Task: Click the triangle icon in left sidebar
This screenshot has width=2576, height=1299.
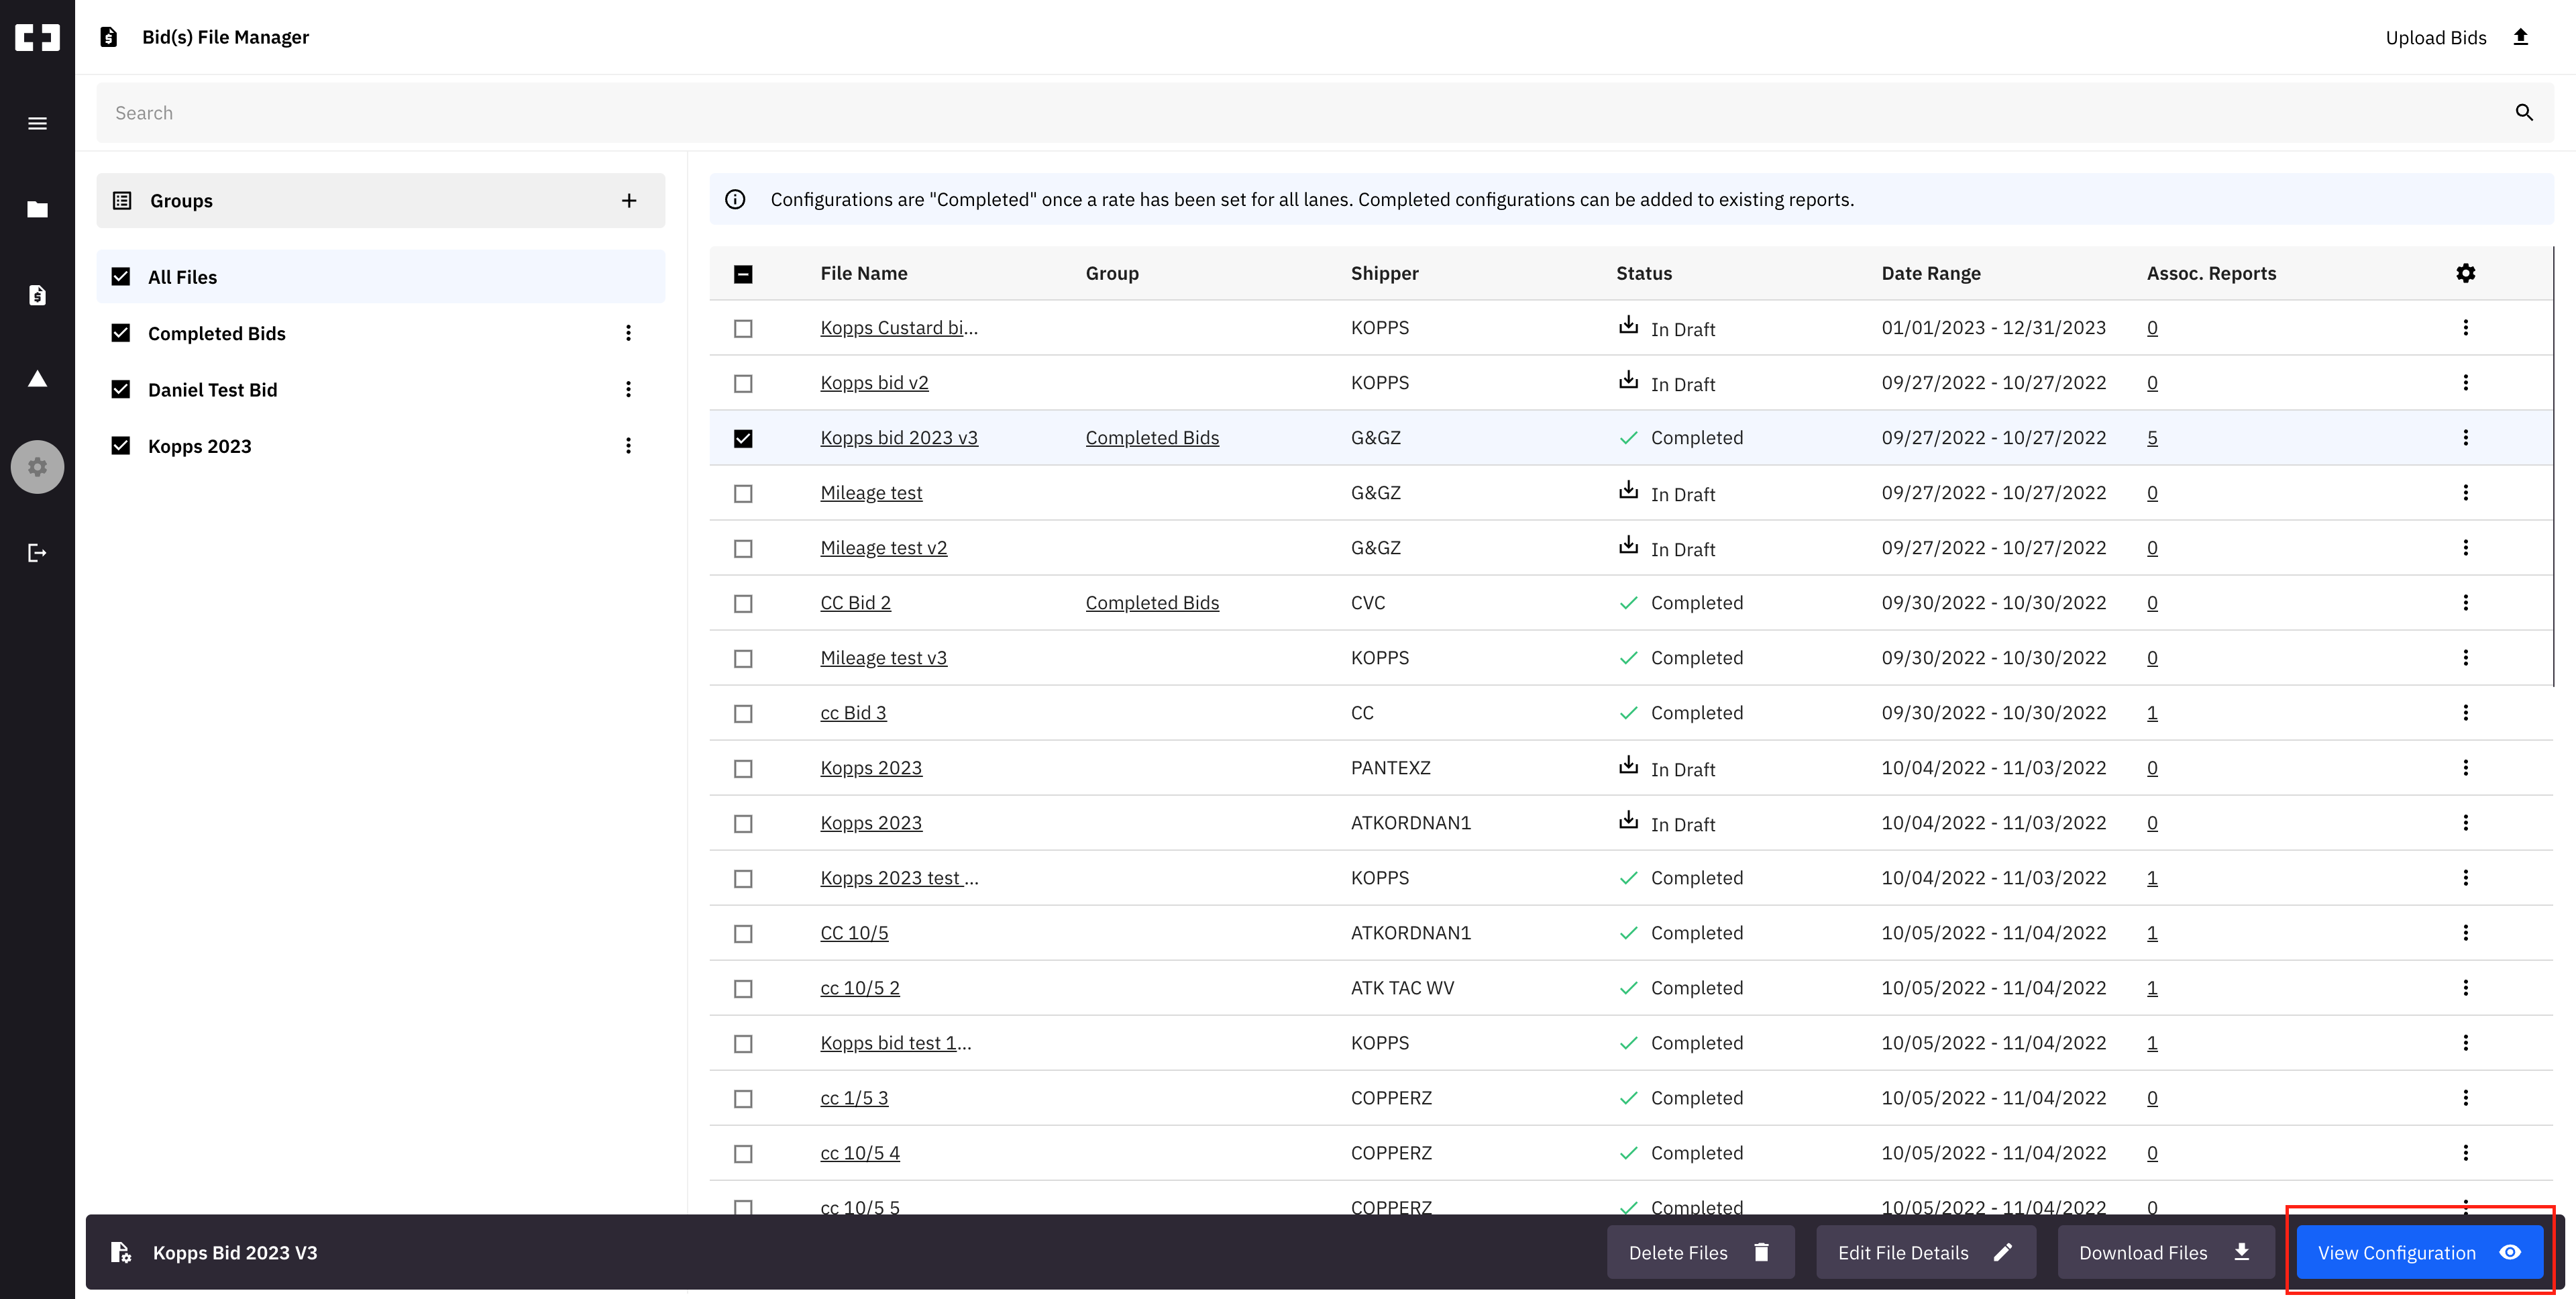Action: 37,379
